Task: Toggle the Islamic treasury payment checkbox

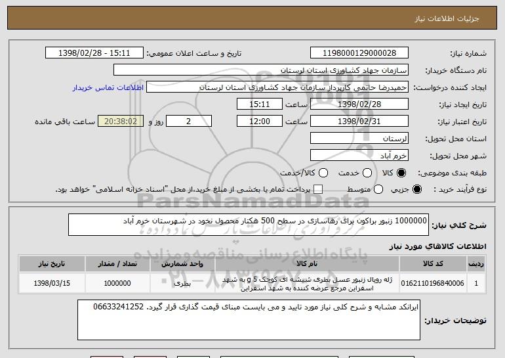Action: click(318, 189)
